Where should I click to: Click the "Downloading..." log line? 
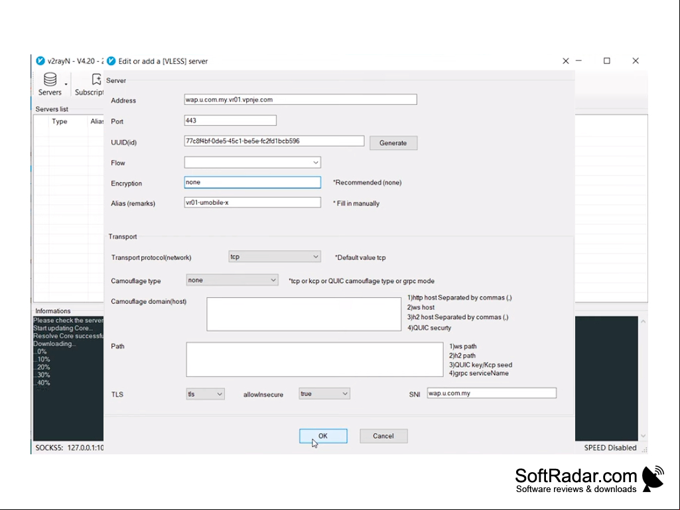point(55,344)
